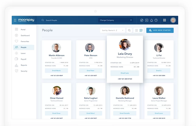The height and width of the screenshot is (126, 196).
Task: Select Martin Alderson's profile photo
Action: pos(56,48)
